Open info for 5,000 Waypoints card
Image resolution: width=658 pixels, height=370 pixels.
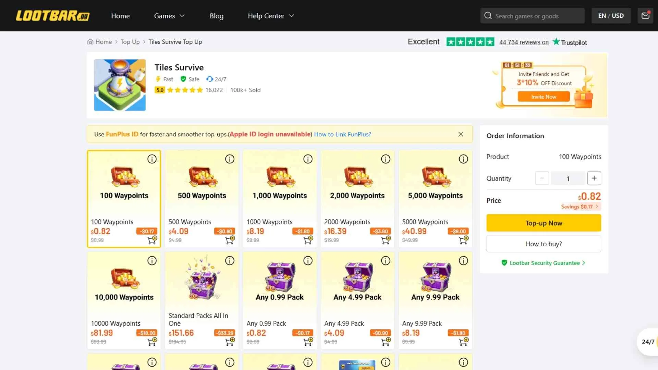click(463, 159)
